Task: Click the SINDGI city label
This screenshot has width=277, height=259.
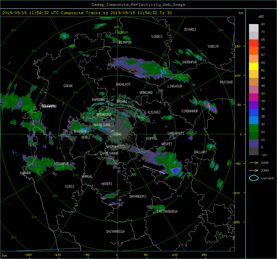Action: (157, 37)
